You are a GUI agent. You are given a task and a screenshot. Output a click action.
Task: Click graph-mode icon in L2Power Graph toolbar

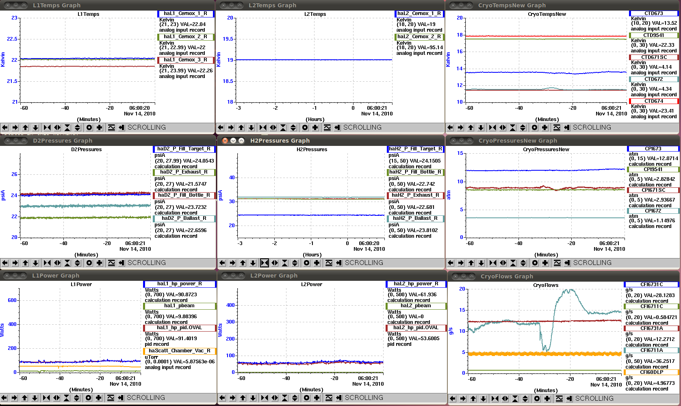coord(329,398)
